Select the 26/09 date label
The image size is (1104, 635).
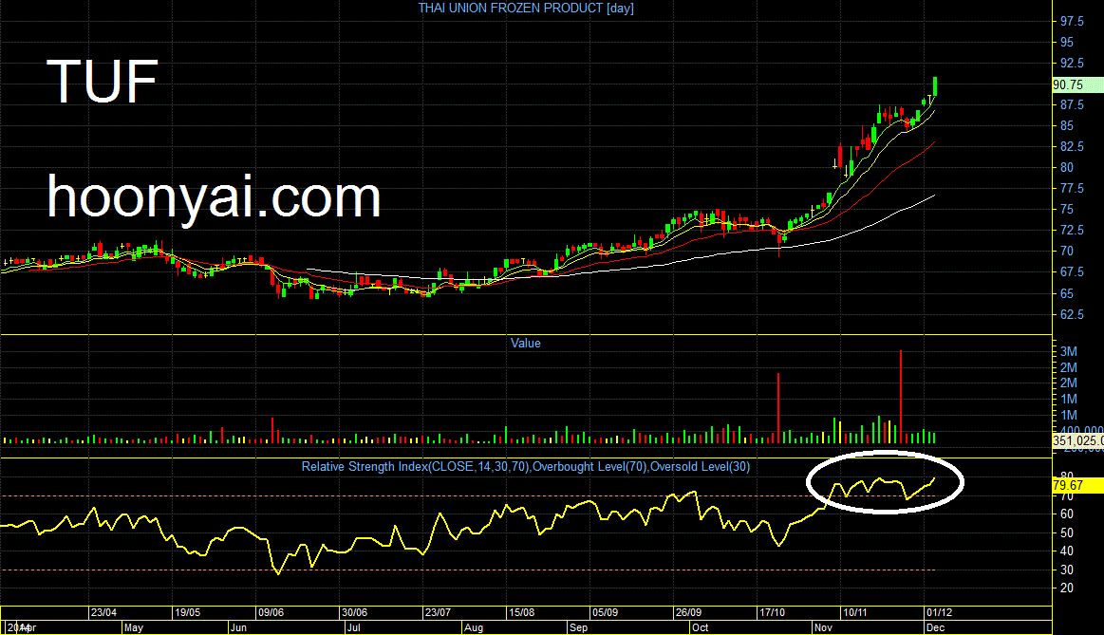point(688,612)
